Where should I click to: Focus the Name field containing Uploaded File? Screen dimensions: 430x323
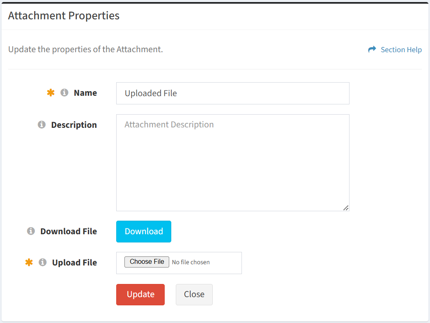232,93
